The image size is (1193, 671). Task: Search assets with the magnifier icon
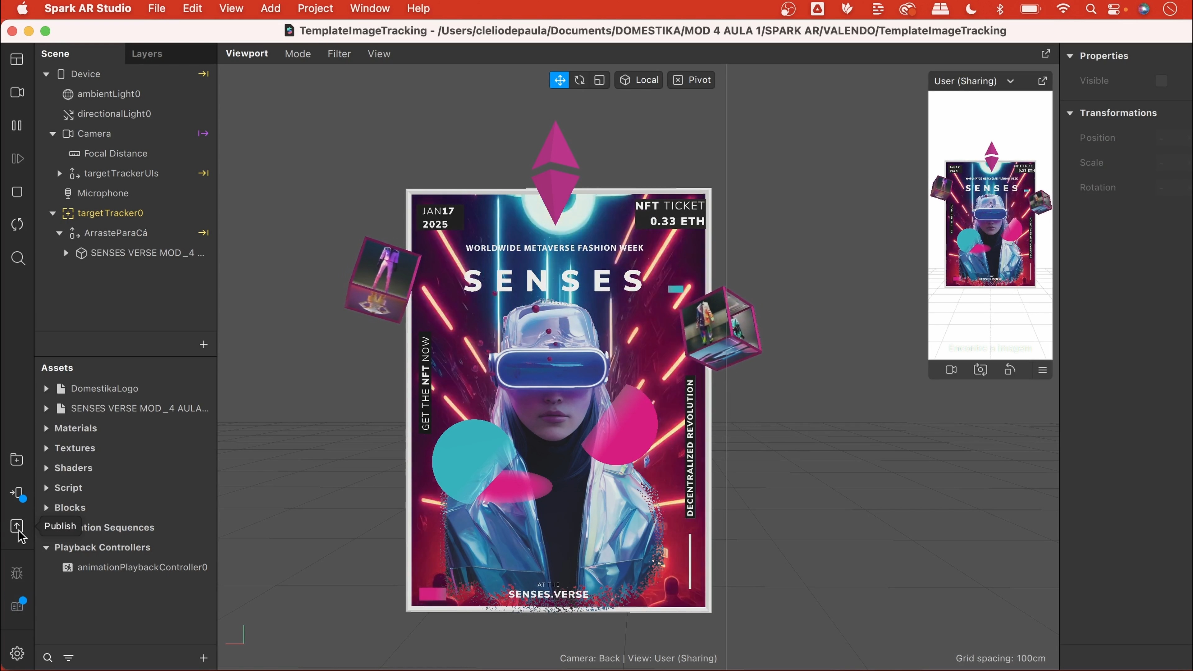pyautogui.click(x=47, y=658)
